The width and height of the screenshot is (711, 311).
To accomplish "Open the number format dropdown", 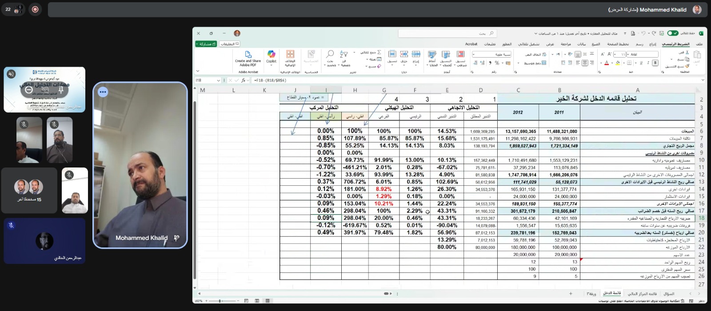I will point(474,54).
